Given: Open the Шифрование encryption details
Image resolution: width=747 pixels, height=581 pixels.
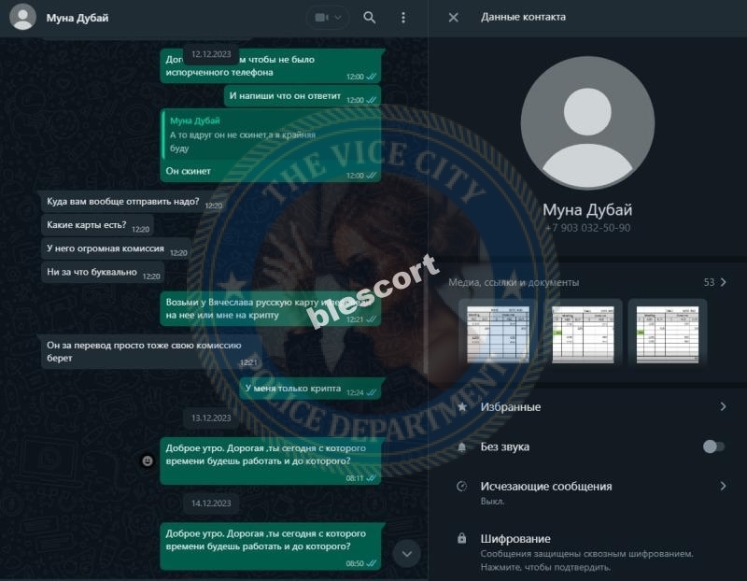Looking at the screenshot, I should point(588,552).
